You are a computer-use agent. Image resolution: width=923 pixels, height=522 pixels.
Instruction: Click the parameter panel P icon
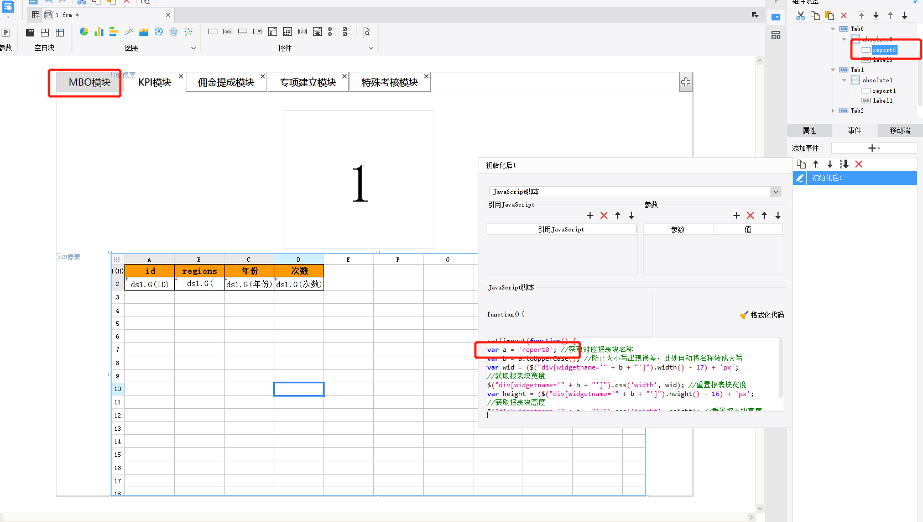tap(6, 33)
